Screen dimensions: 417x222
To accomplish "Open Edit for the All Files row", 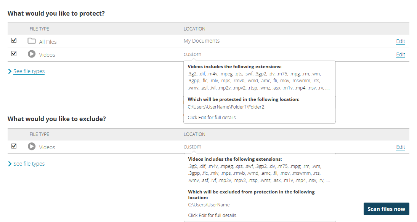I will tap(400, 41).
